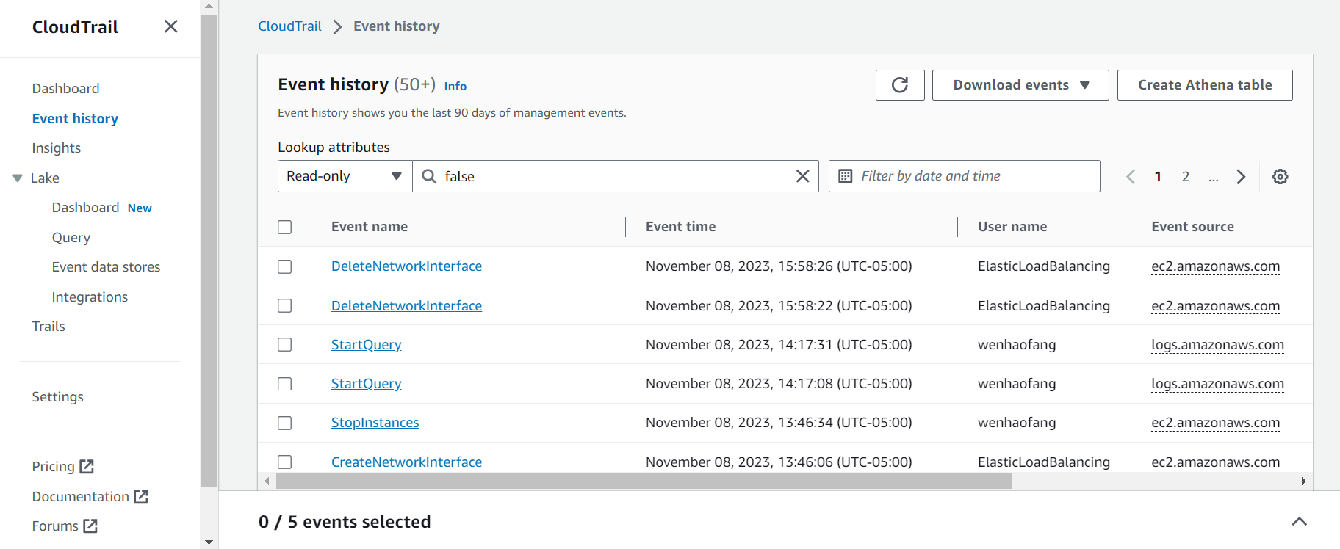Image resolution: width=1340 pixels, height=549 pixels.
Task: Open Pricing external link icon
Action: click(x=87, y=466)
